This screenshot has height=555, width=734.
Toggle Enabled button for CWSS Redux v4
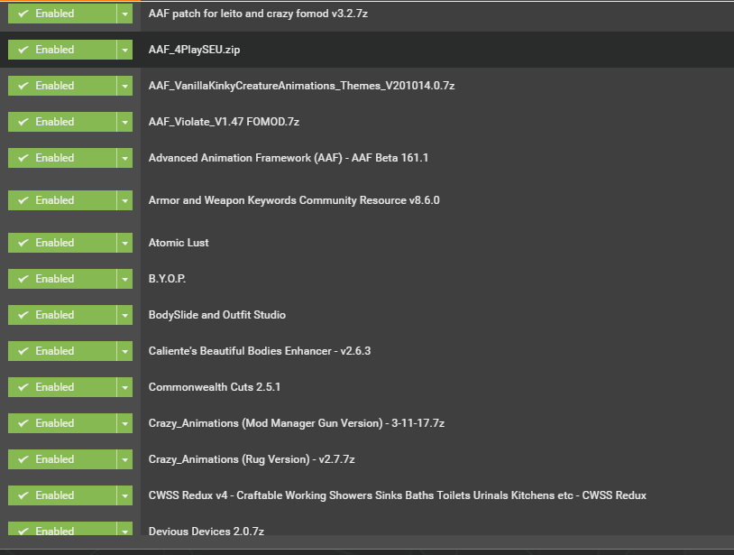coord(62,495)
